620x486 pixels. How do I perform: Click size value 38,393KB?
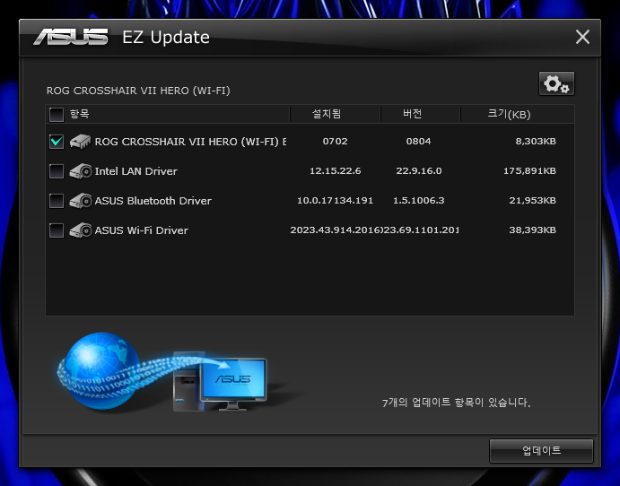point(532,230)
